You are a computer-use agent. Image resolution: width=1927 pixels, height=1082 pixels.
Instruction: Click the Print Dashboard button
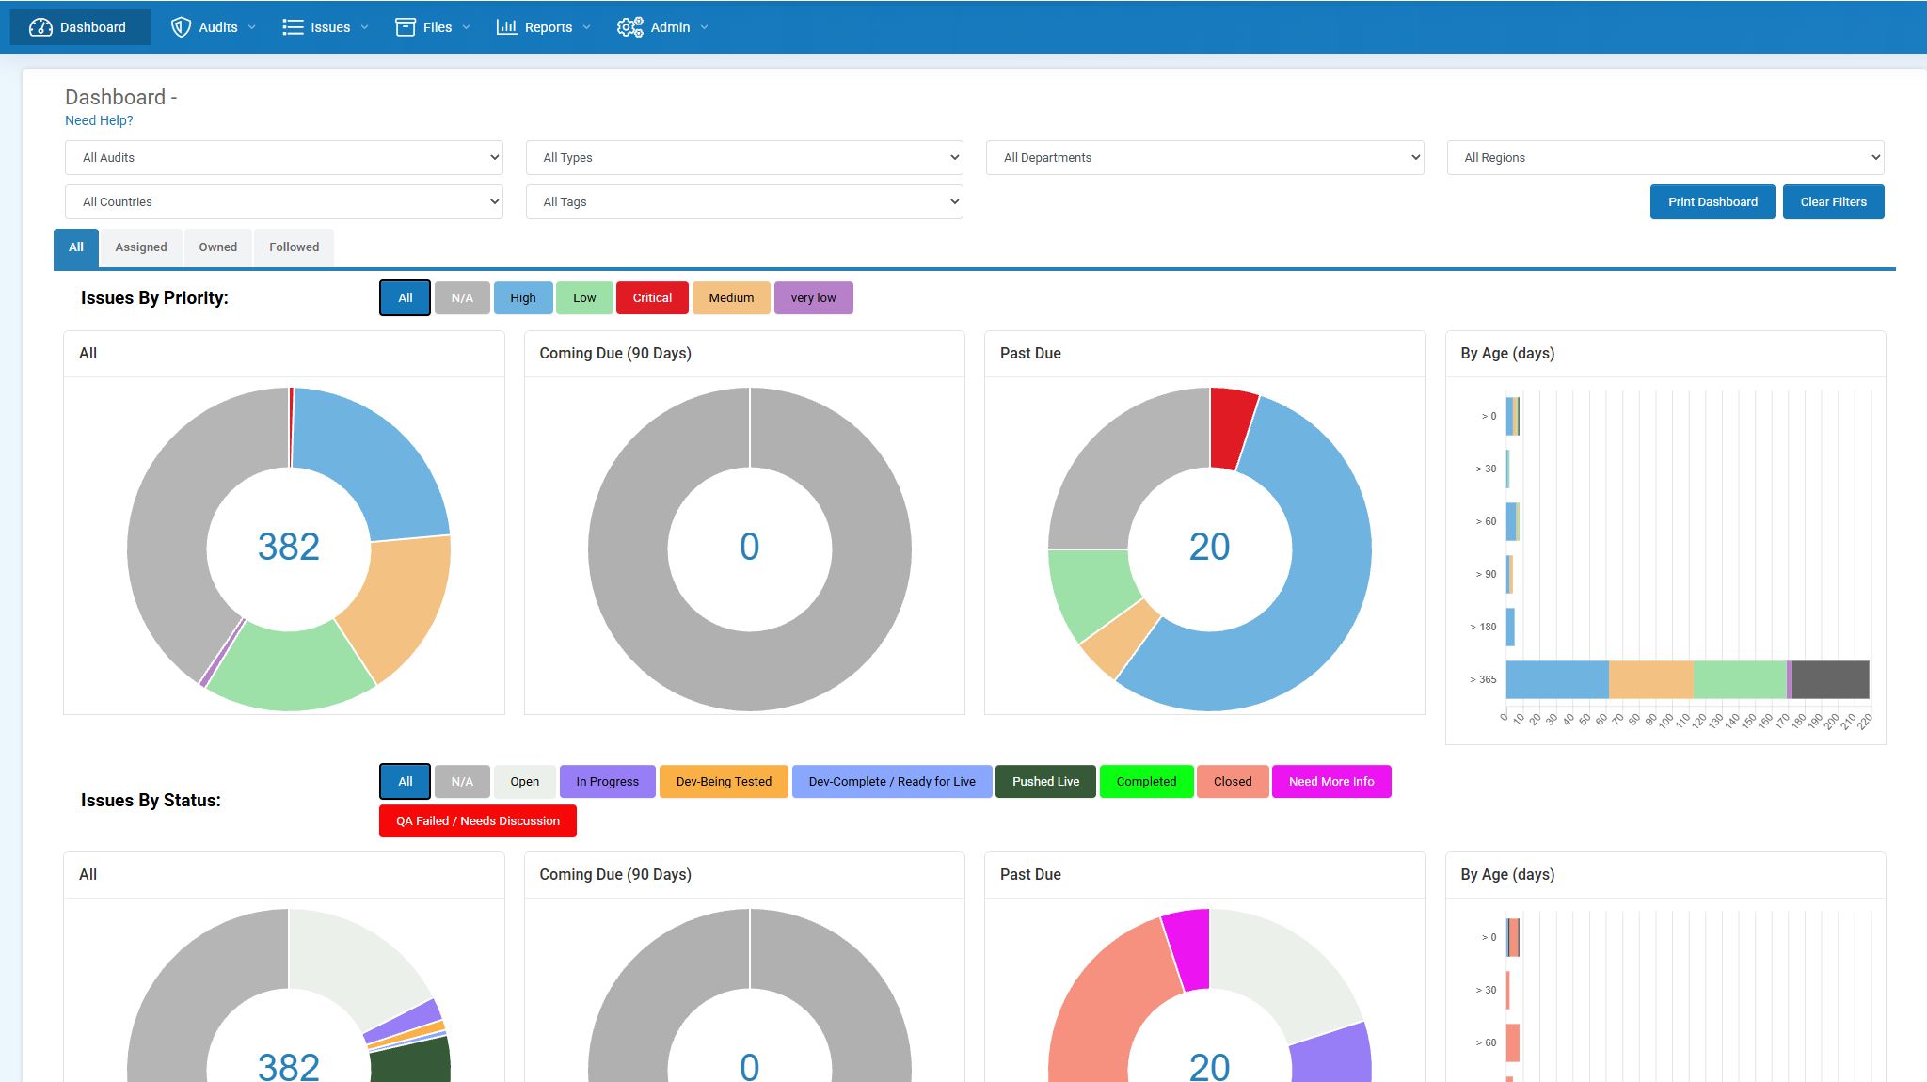(x=1712, y=201)
